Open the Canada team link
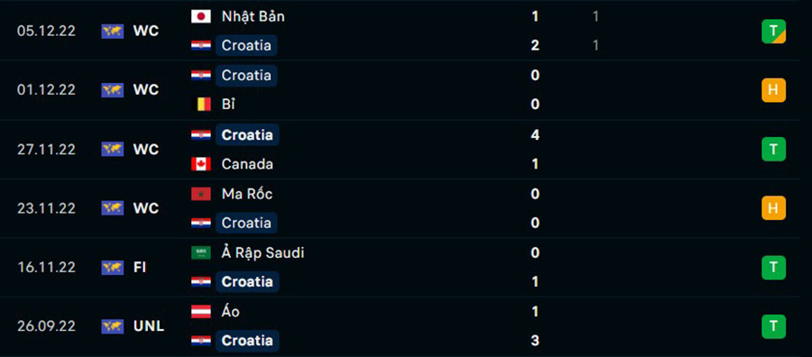This screenshot has width=812, height=357. [247, 164]
